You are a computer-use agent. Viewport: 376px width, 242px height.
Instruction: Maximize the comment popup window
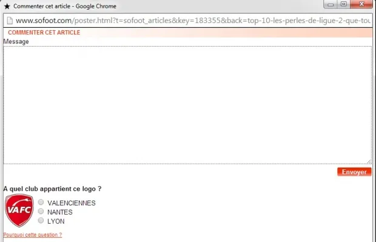(343, 4)
